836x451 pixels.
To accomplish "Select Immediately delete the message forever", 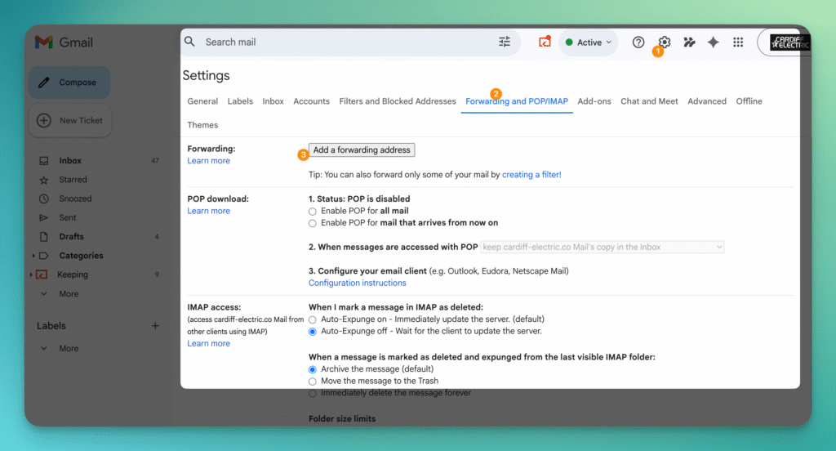I will coord(313,393).
